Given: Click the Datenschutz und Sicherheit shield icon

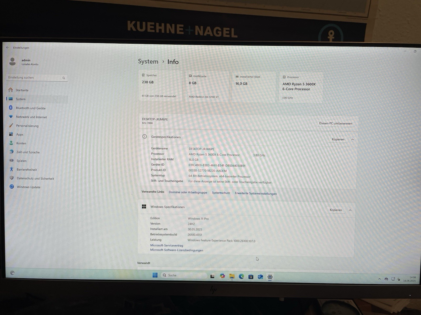Looking at the screenshot, I should point(12,178).
